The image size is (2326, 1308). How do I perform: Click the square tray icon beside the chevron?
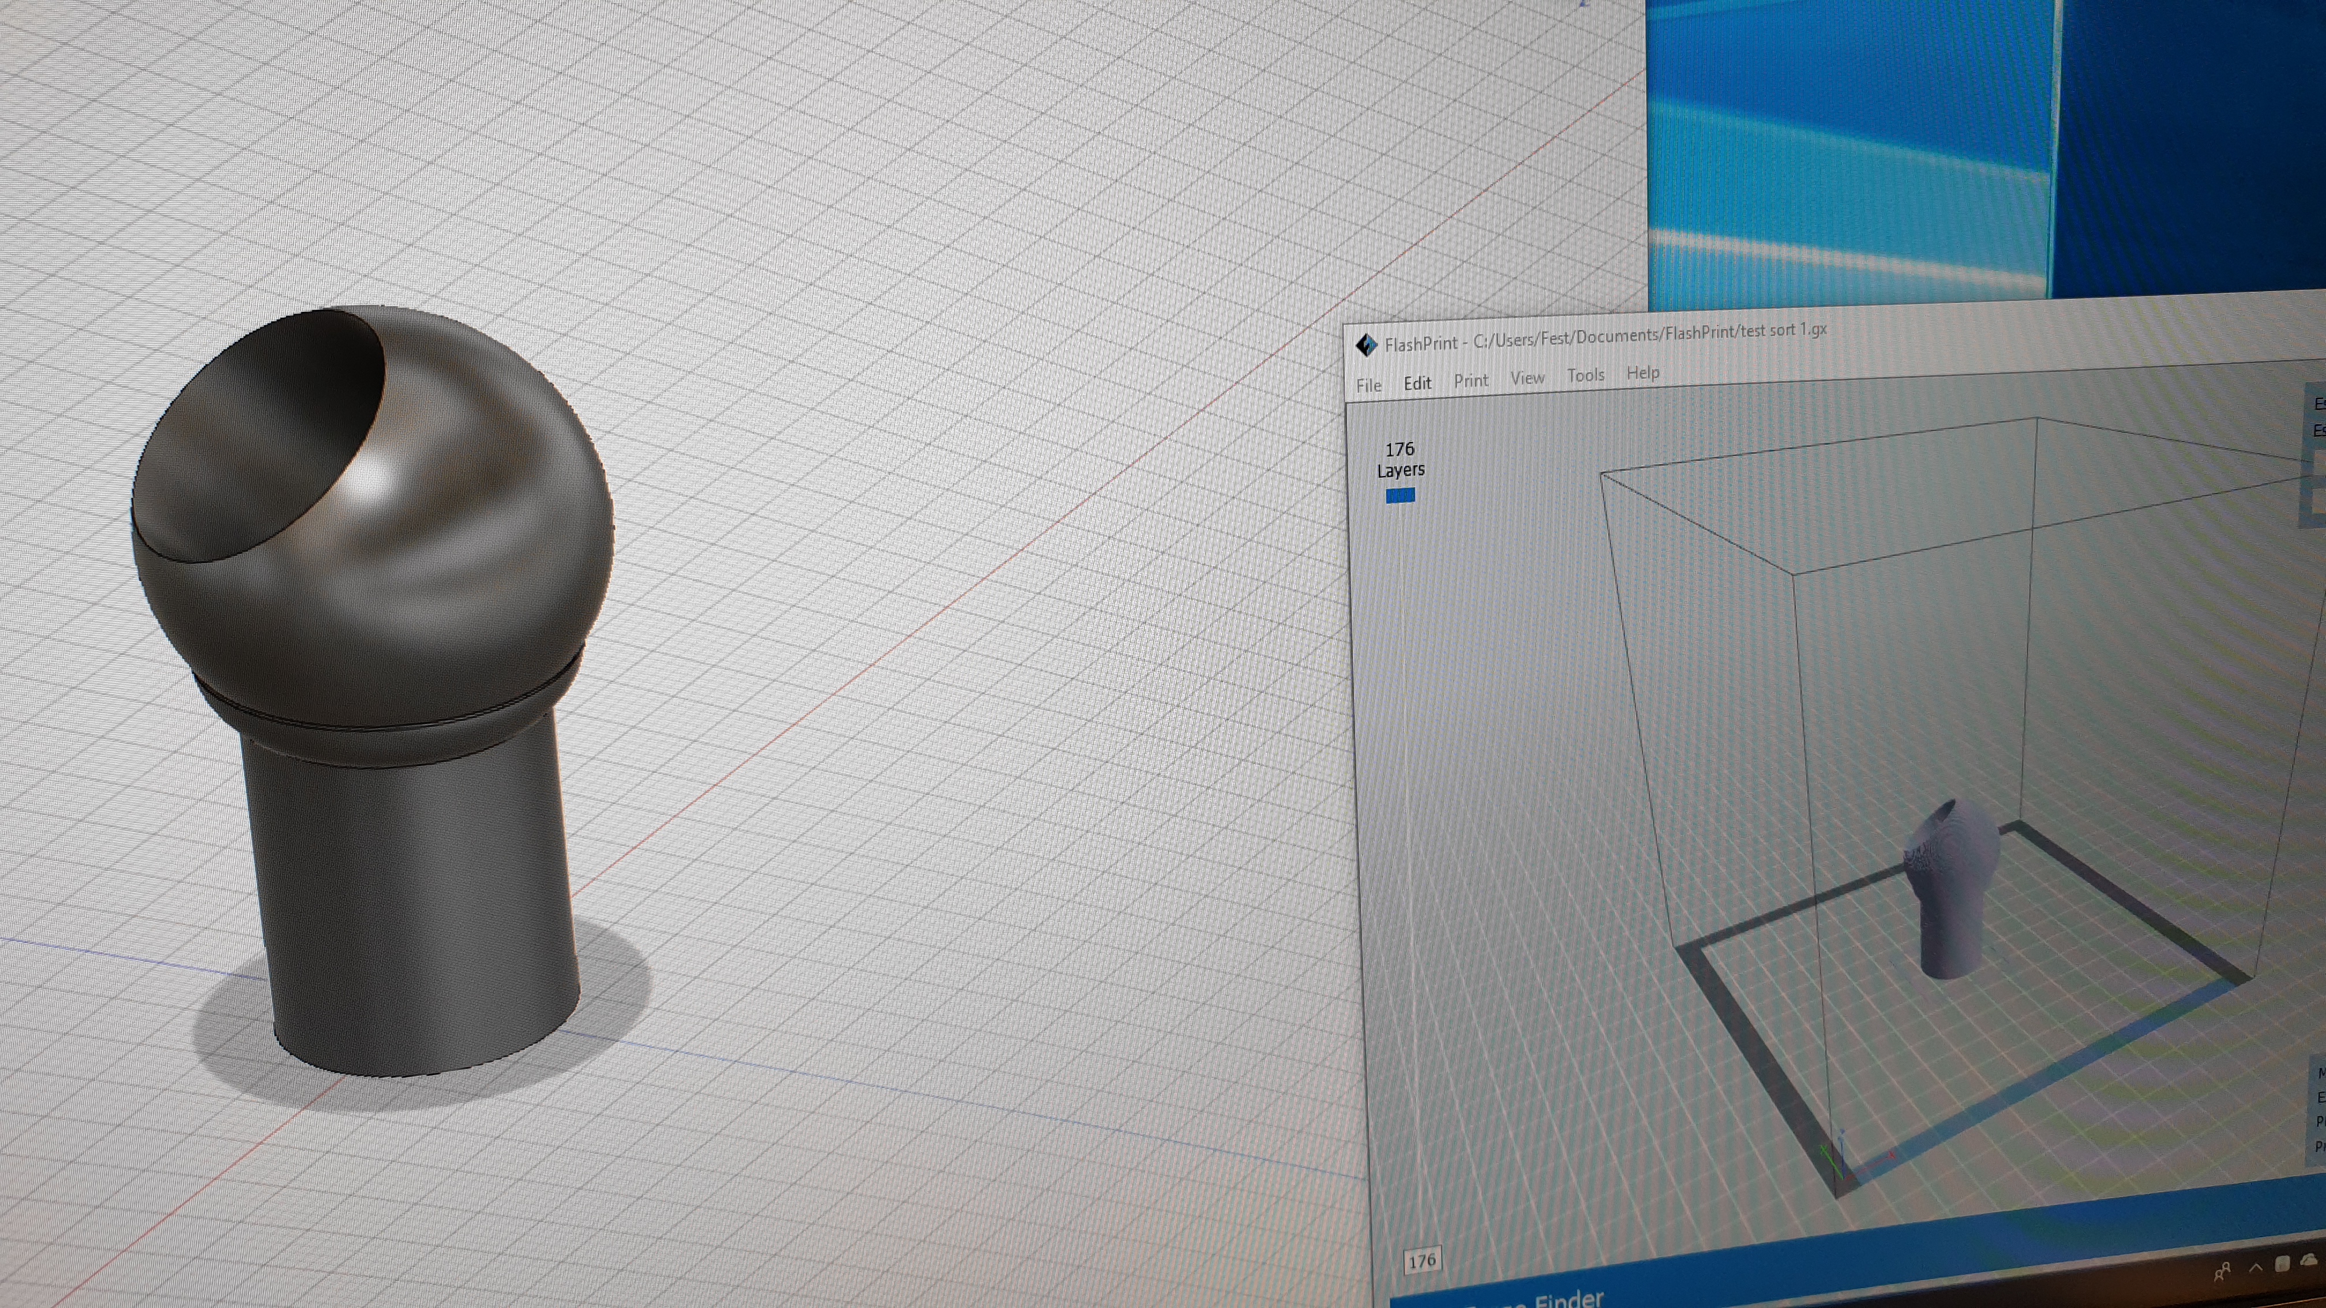pos(2282,1264)
